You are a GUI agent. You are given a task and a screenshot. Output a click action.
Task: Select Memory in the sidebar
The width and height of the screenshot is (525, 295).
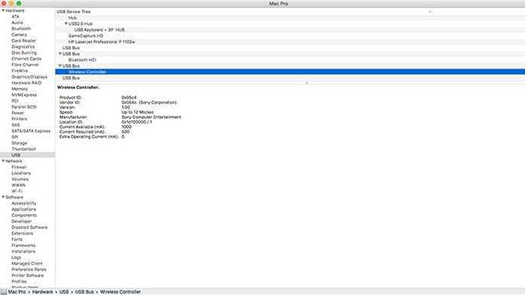20,89
